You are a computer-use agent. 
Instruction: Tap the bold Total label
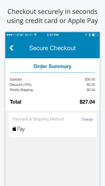pos(16,102)
